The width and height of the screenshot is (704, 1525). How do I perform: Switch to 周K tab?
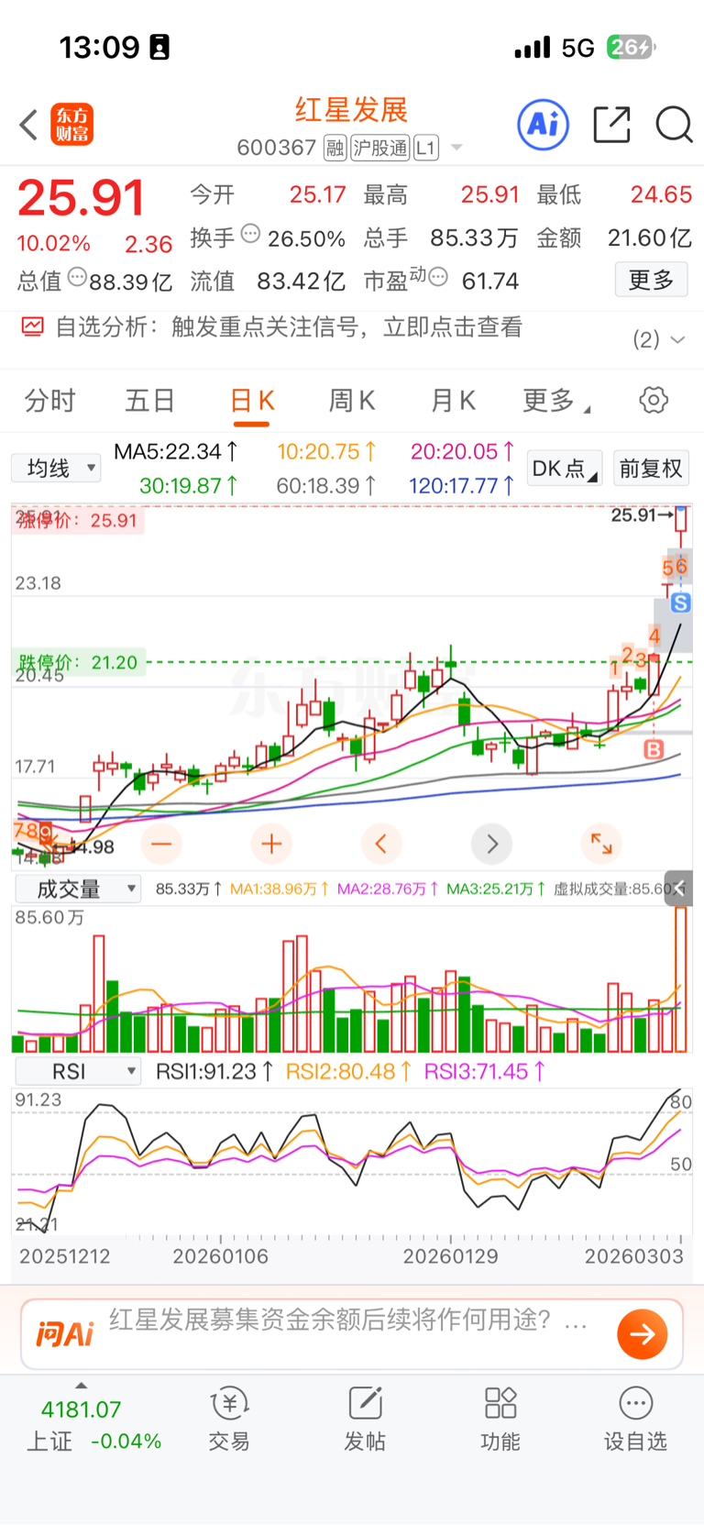[352, 401]
